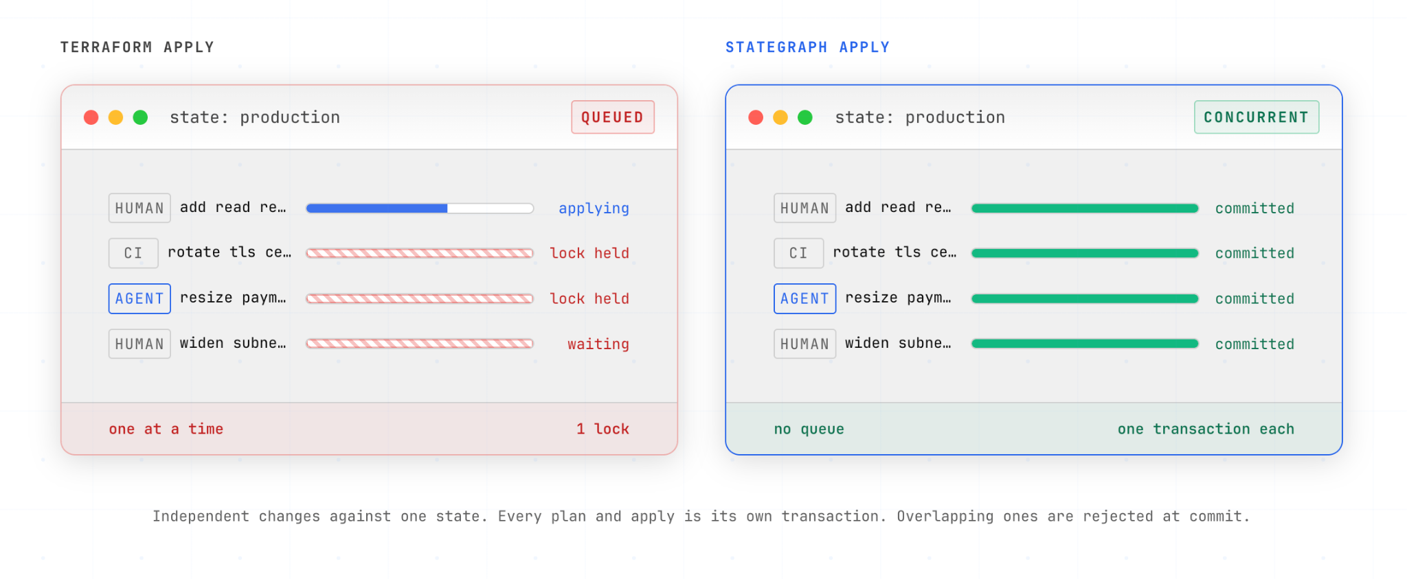Select HUMAN tag on Terraform 'add read re…' row
Viewport: 1407px width, 579px height.
139,208
